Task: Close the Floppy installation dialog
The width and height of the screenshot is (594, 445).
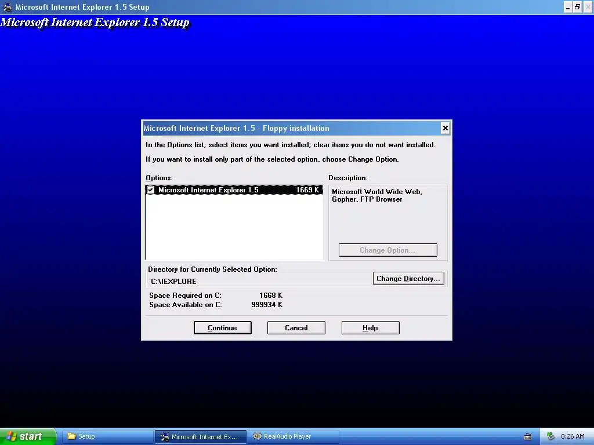Action: click(x=445, y=128)
